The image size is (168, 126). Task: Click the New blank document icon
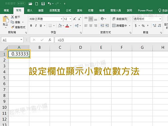point(37,4)
